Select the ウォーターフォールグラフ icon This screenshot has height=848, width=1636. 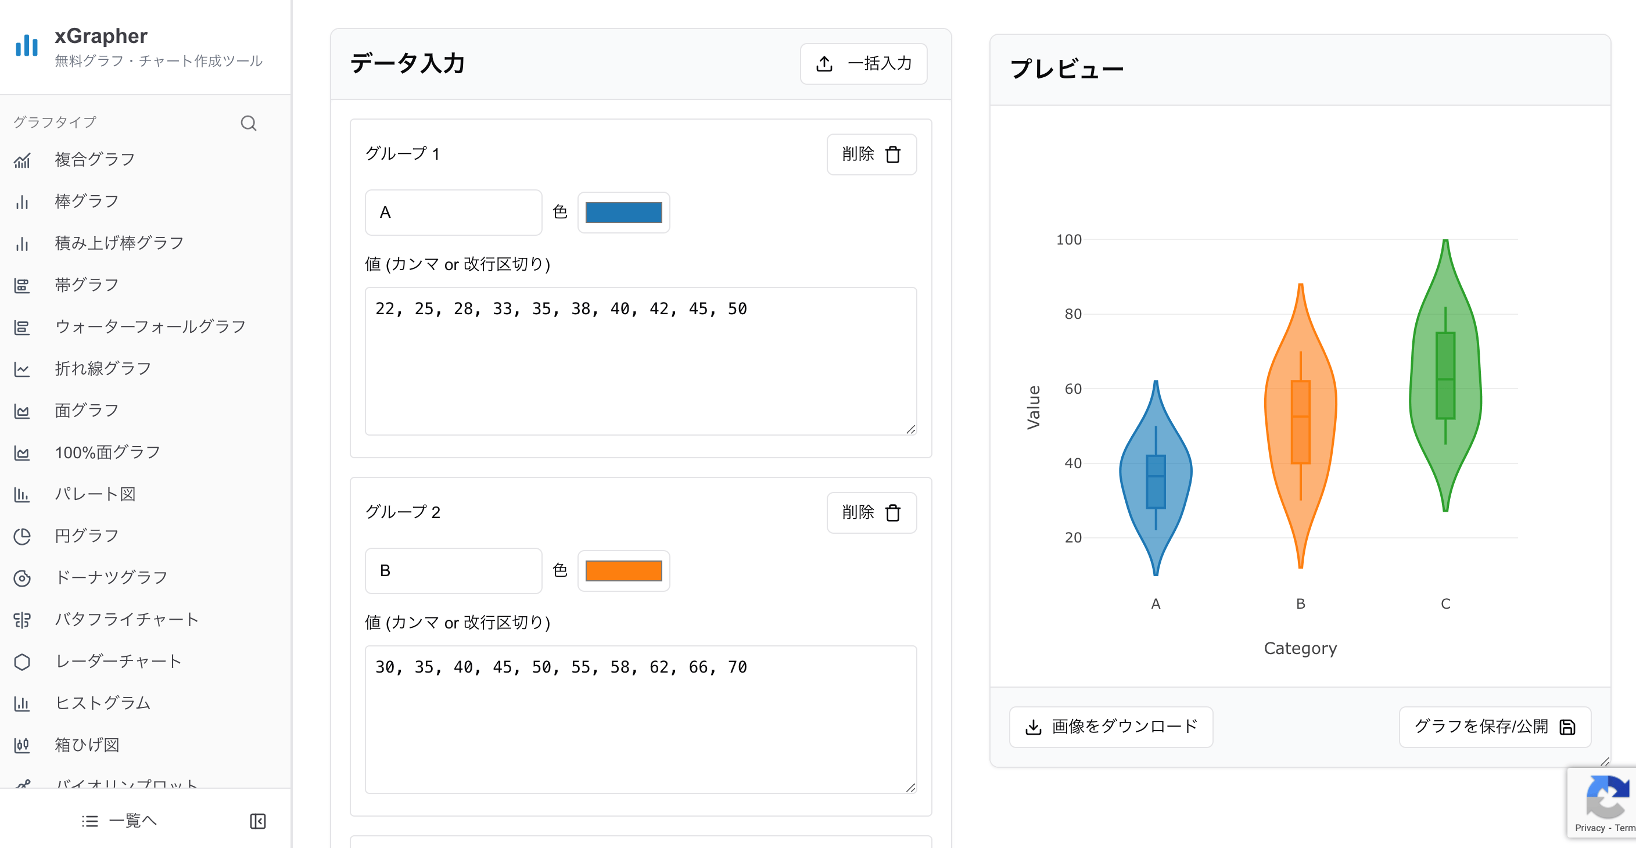23,328
